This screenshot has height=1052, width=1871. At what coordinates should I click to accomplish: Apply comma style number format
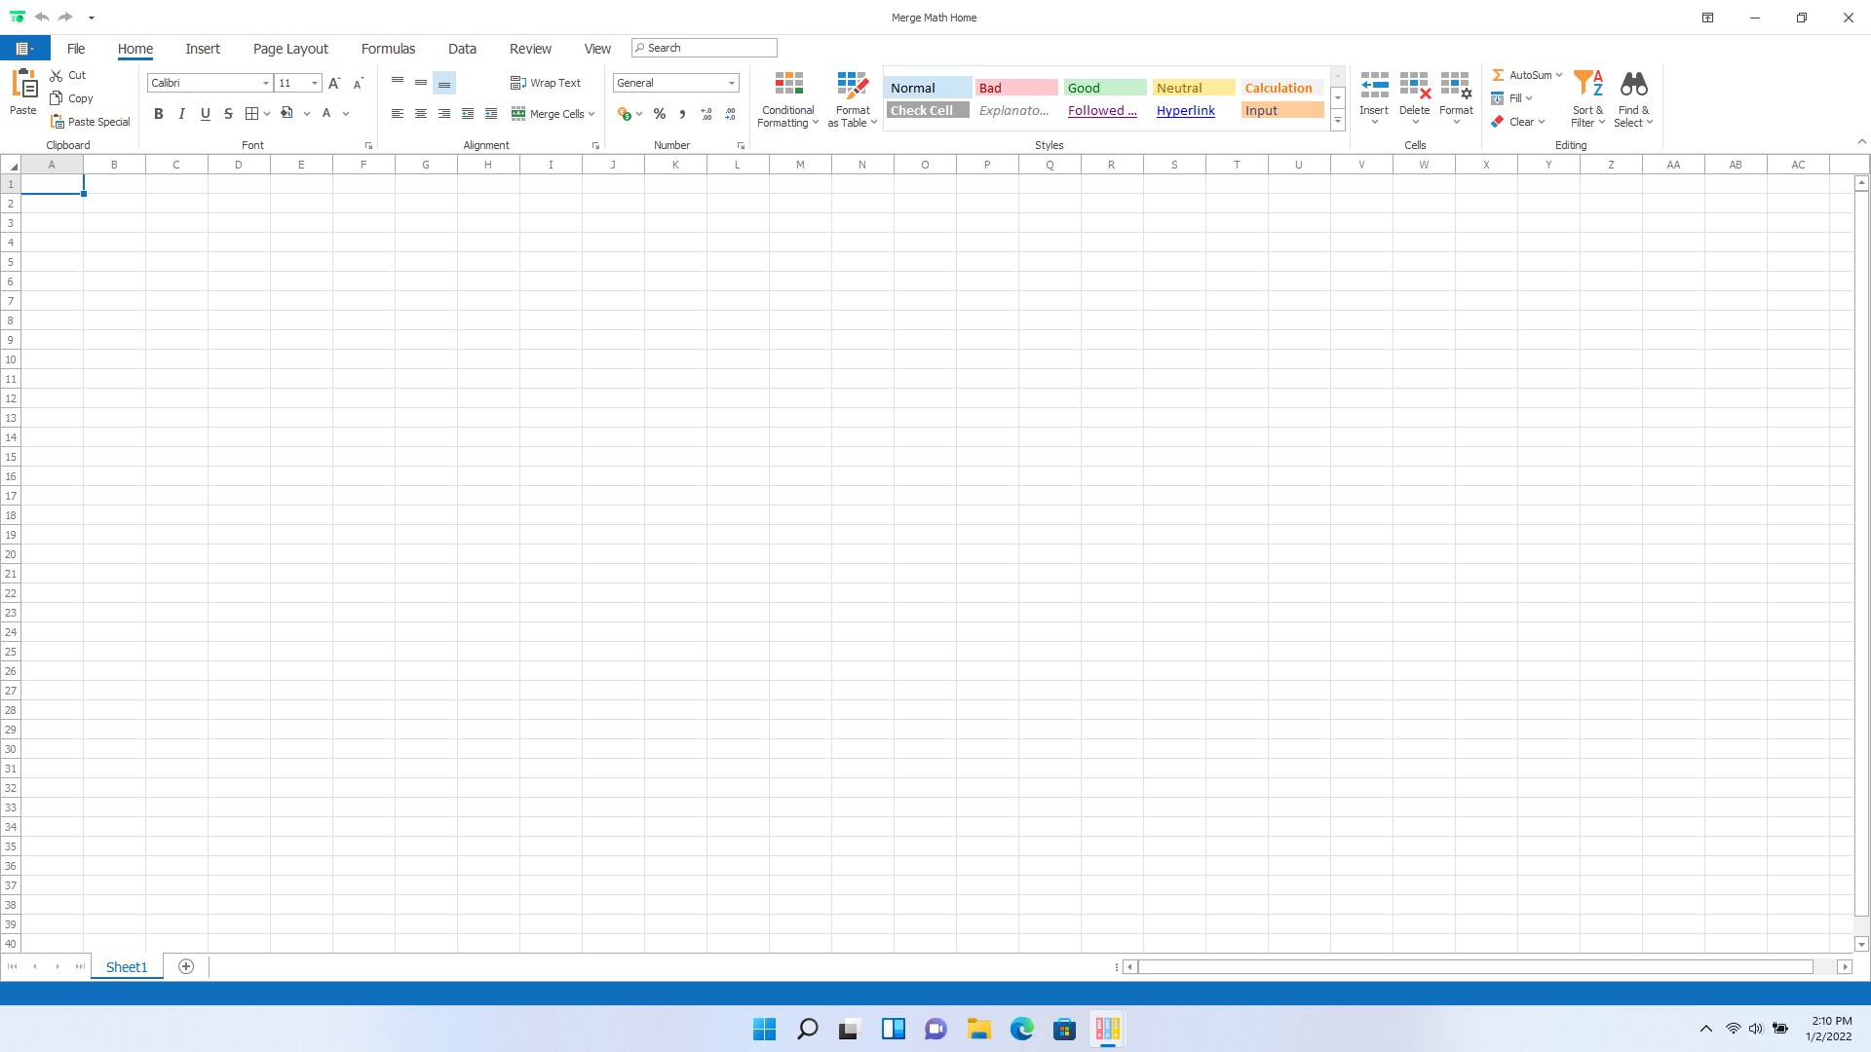[682, 114]
